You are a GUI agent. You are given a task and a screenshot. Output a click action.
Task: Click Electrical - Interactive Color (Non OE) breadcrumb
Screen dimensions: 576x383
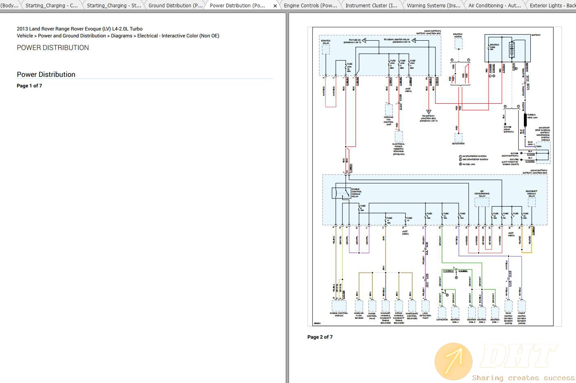pyautogui.click(x=178, y=36)
